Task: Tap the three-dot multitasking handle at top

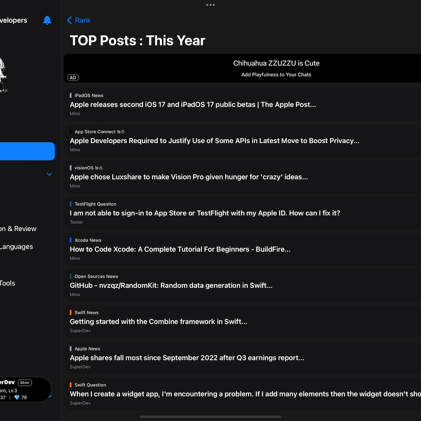Action: [x=210, y=5]
